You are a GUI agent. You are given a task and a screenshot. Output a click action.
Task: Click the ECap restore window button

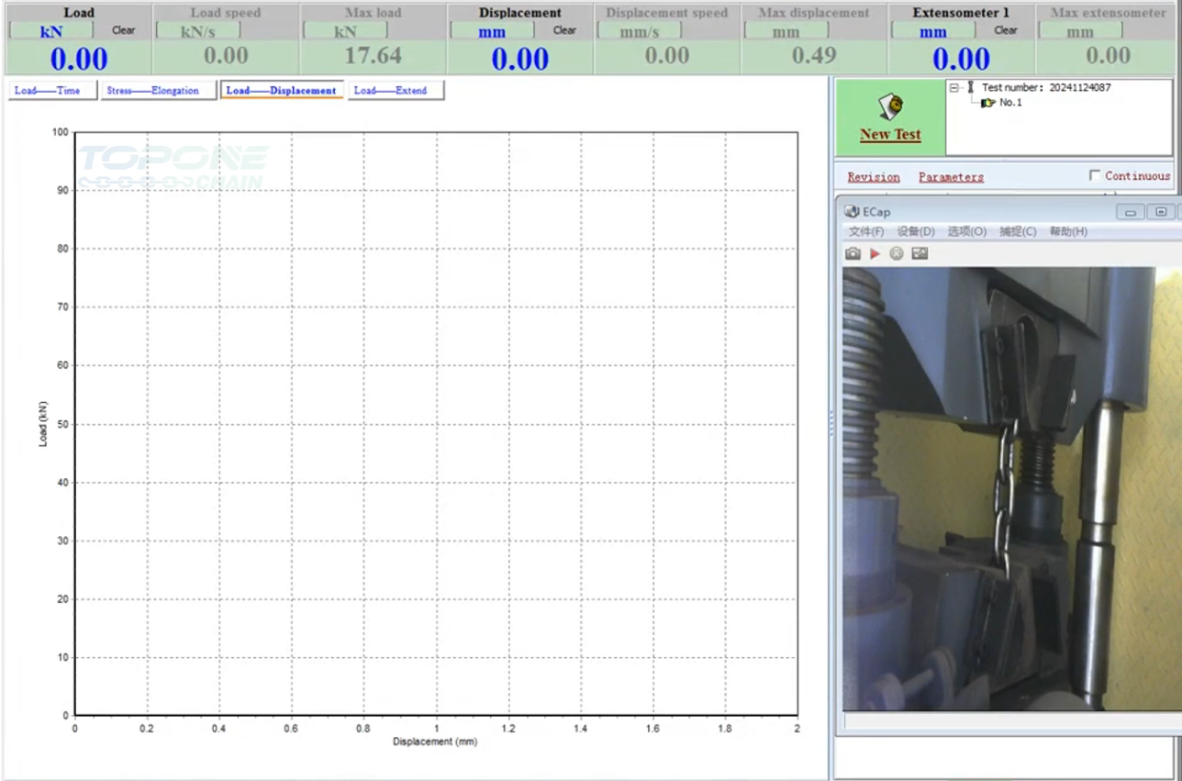pyautogui.click(x=1161, y=212)
